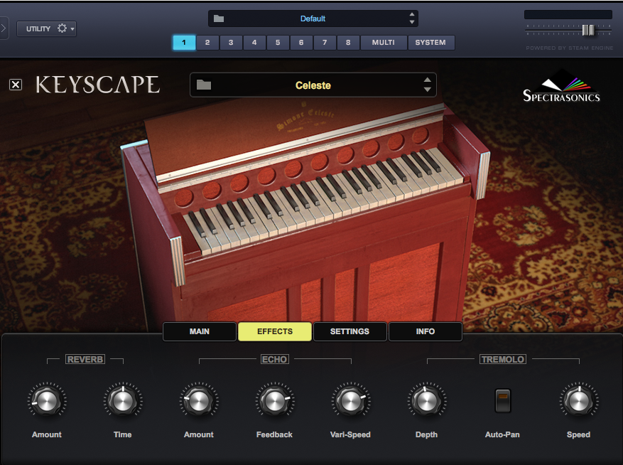The width and height of the screenshot is (623, 465).
Task: Click the Keyscape logo title
Action: [x=98, y=85]
